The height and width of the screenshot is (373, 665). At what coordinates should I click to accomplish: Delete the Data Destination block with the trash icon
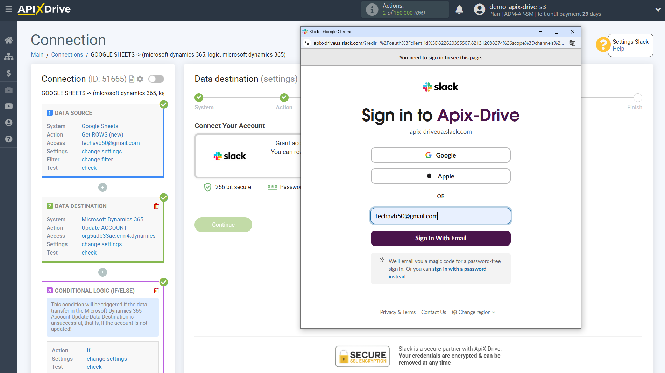[156, 206]
